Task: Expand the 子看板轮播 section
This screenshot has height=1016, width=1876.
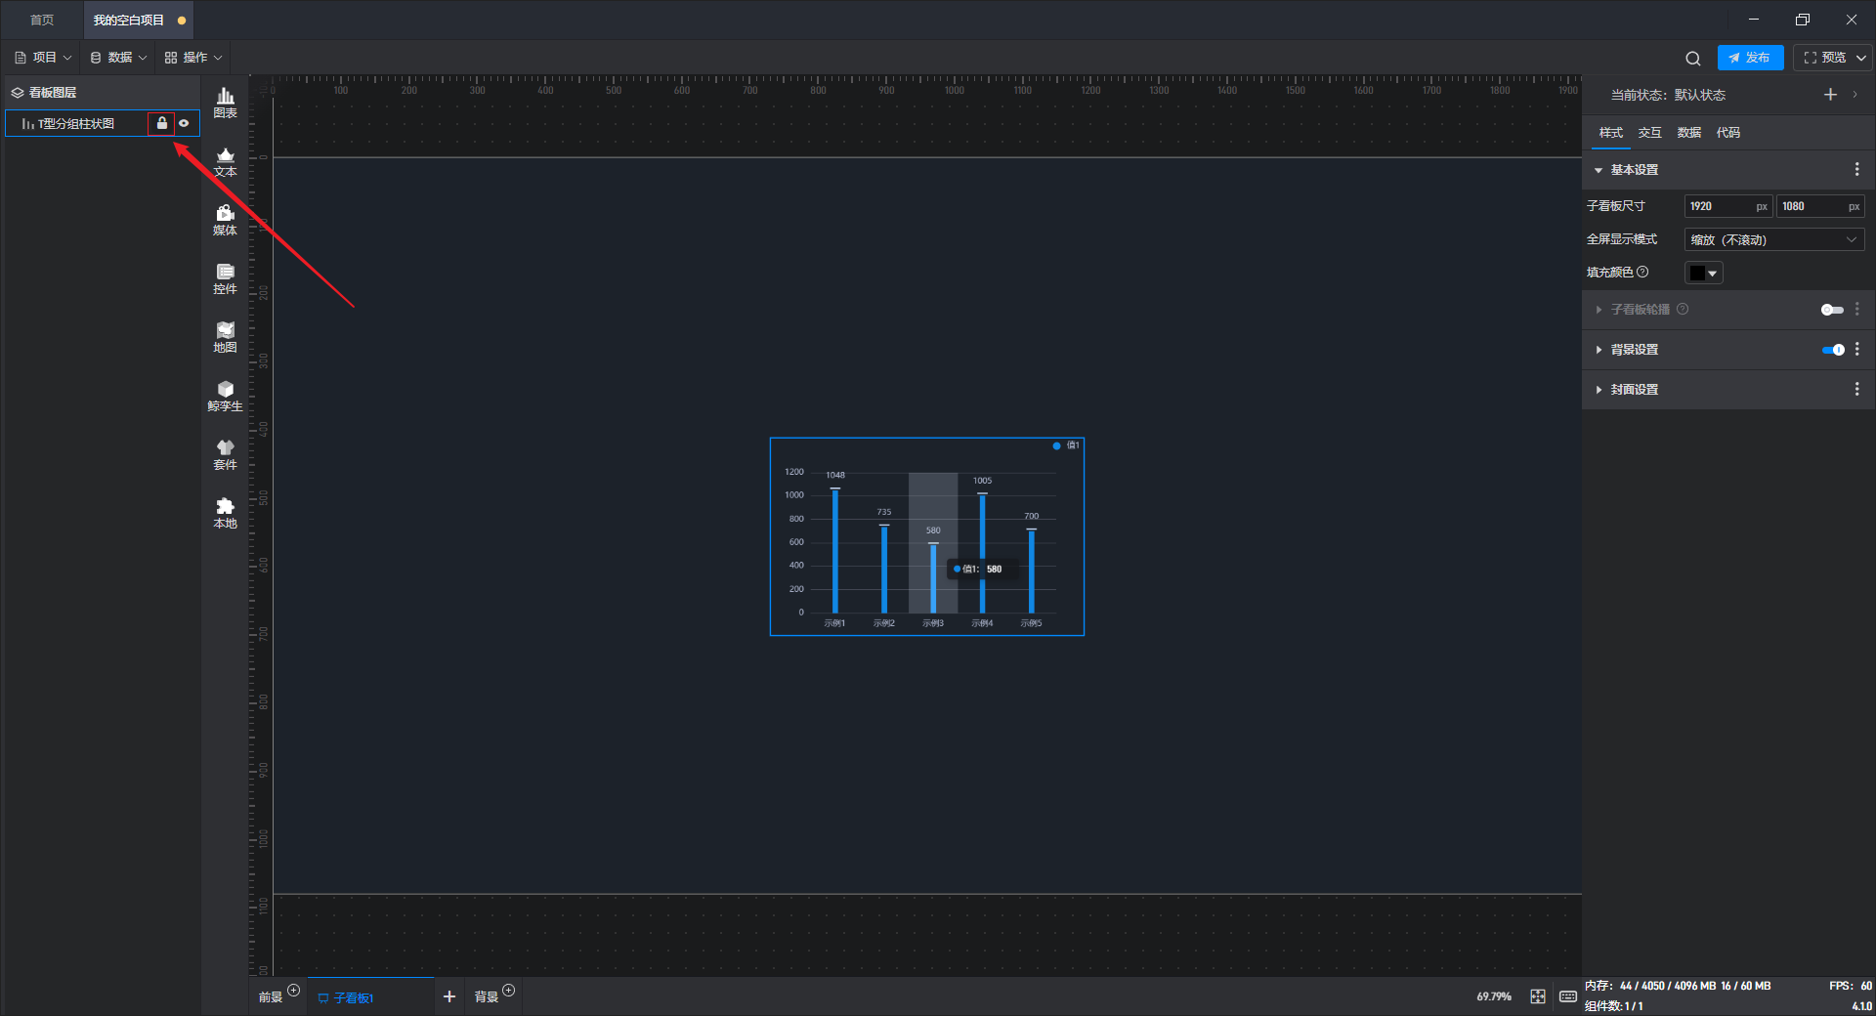Action: [1599, 310]
